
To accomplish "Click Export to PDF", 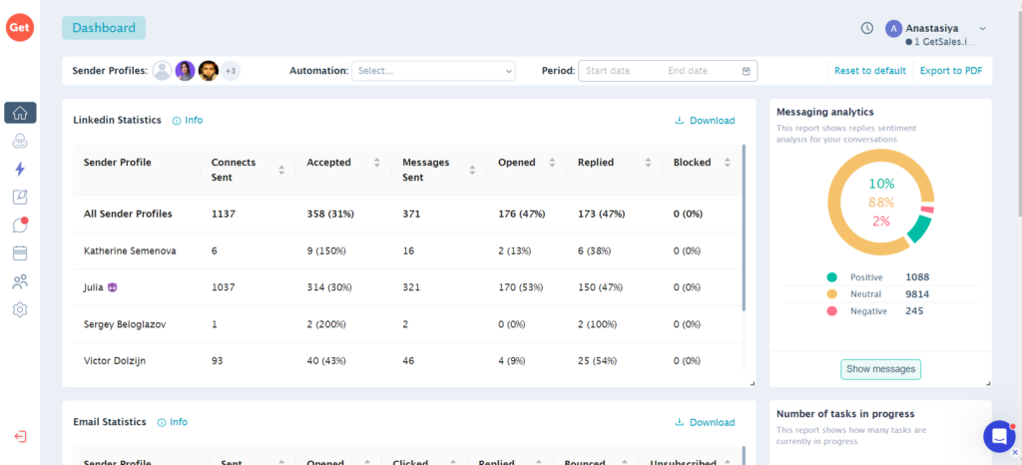I will [x=950, y=71].
